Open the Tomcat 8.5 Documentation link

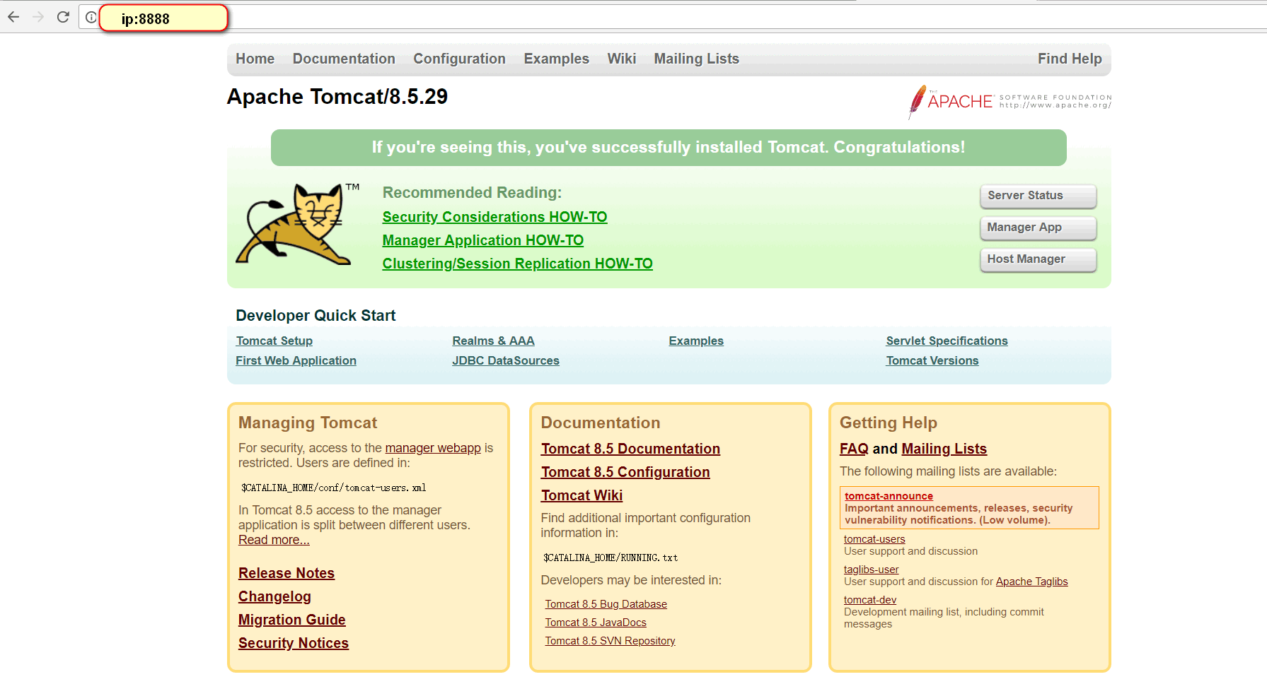pyautogui.click(x=630, y=449)
